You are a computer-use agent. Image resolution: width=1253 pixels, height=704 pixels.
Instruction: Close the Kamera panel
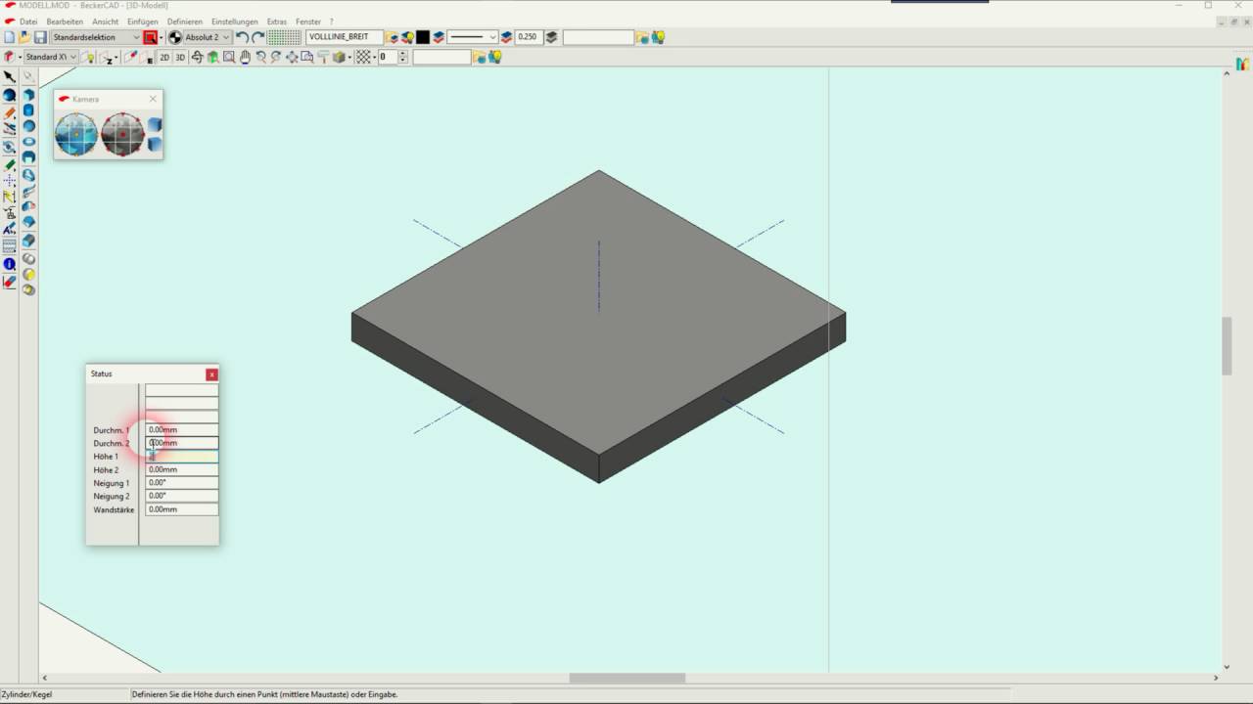153,99
